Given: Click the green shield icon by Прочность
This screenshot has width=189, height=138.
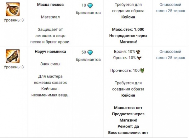Looking at the screenshot, I should click(142, 71).
